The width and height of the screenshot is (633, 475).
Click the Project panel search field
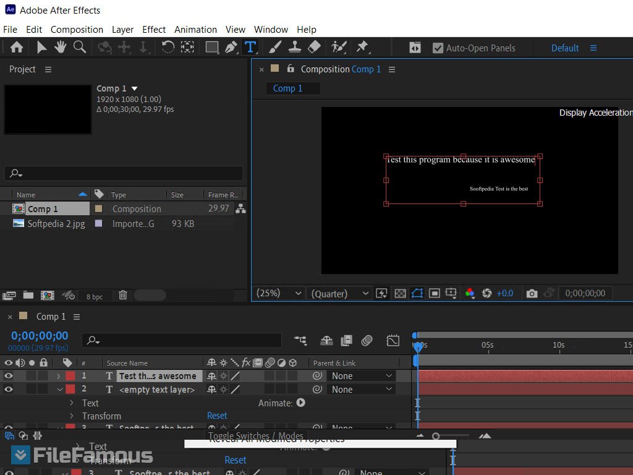coord(124,173)
